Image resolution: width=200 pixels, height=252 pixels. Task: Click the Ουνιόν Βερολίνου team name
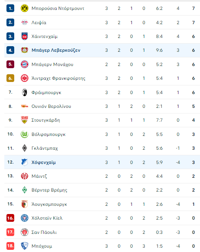click(51, 107)
